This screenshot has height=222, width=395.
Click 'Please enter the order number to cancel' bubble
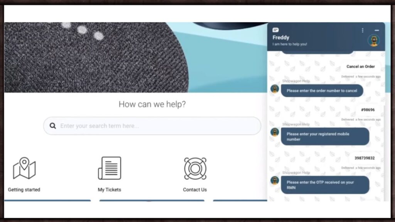[x=322, y=91]
